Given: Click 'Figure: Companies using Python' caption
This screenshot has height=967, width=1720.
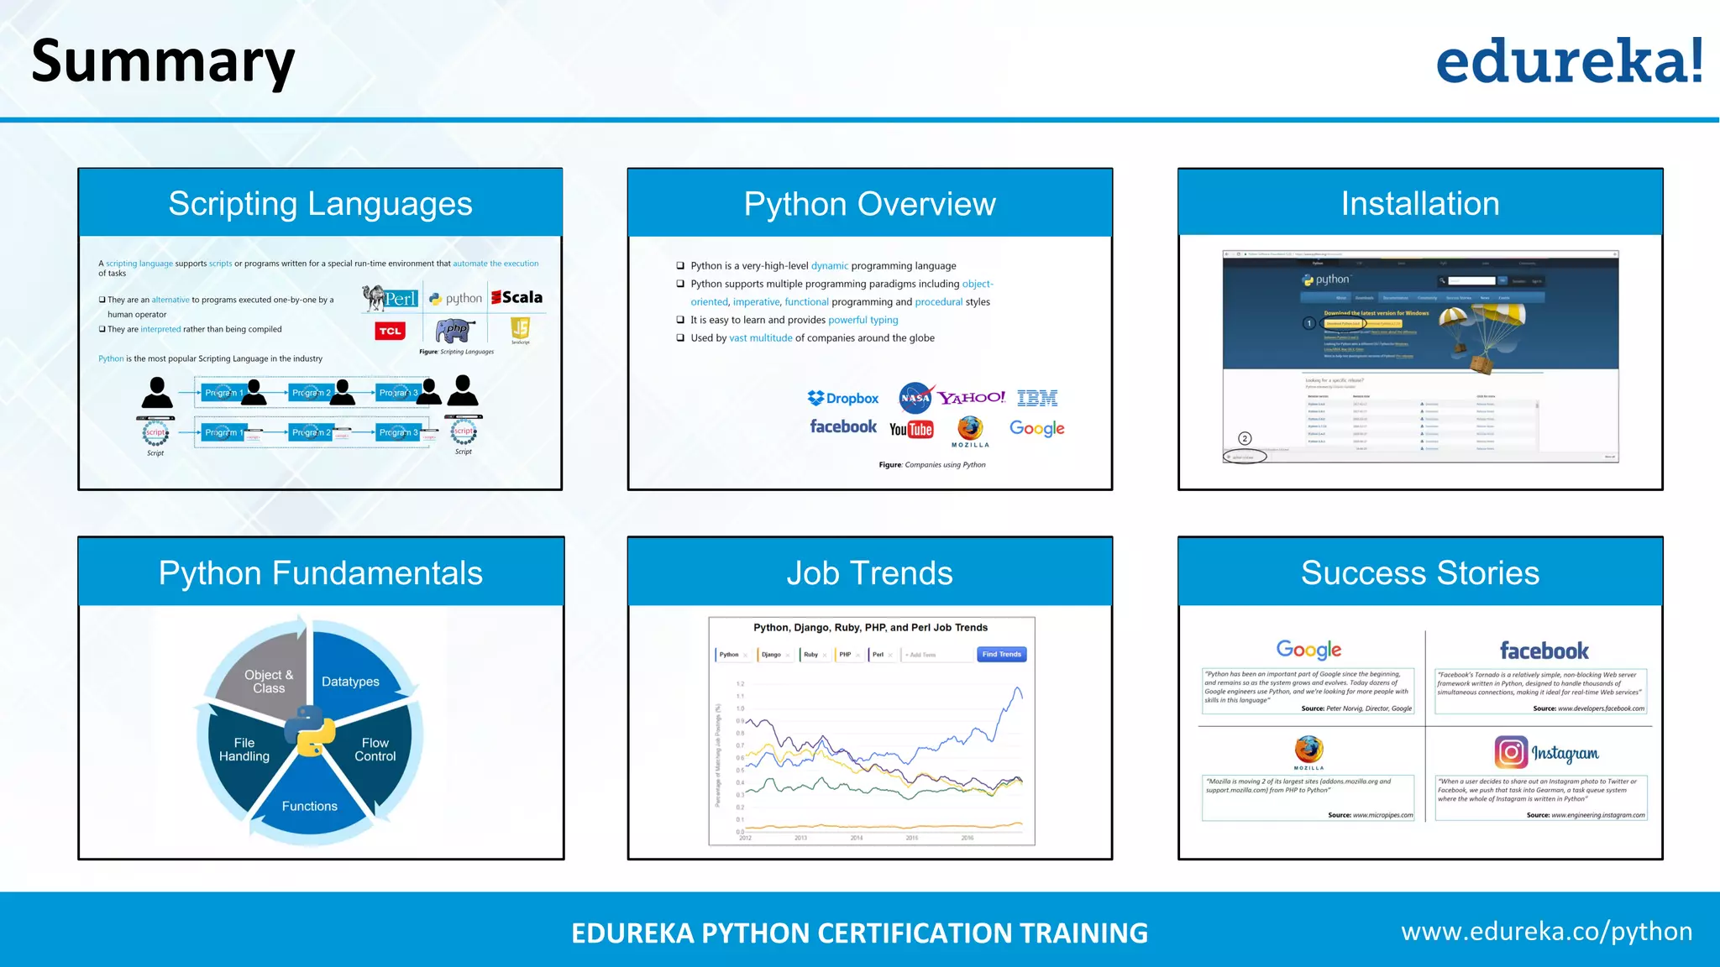Looking at the screenshot, I should 932,464.
